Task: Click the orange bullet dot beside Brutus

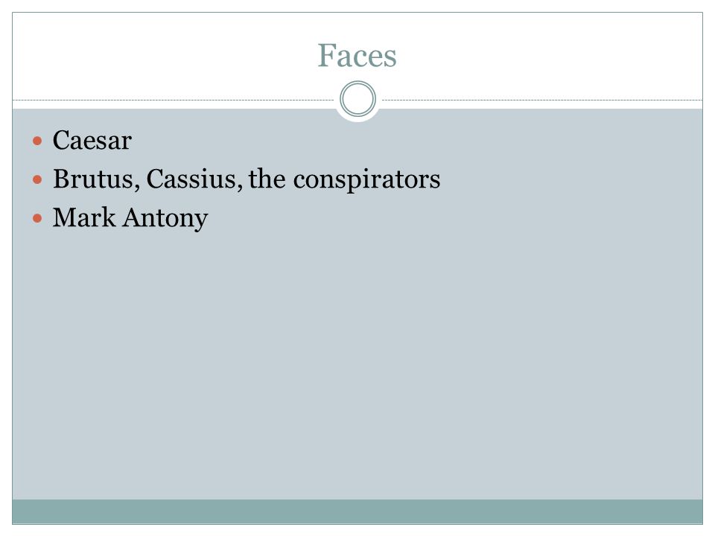Action: [37, 179]
